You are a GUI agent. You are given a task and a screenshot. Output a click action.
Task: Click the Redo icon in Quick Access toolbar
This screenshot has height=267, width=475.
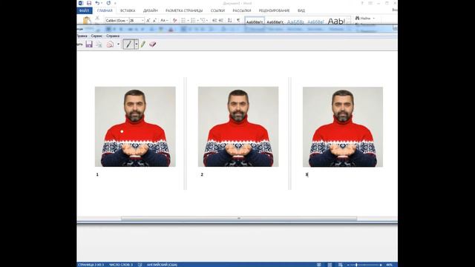[108, 3]
